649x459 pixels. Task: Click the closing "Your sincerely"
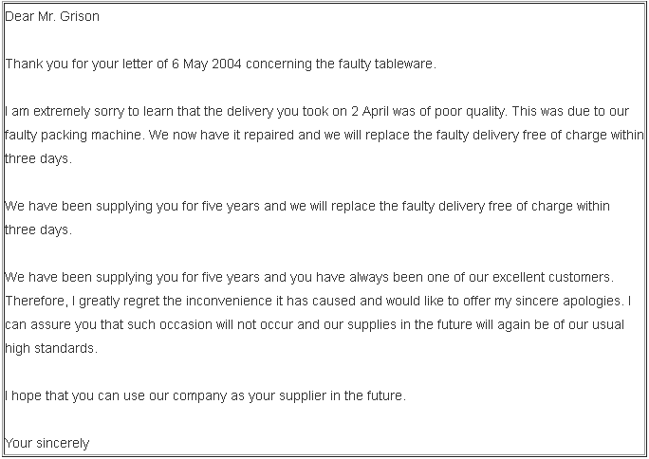click(x=47, y=443)
